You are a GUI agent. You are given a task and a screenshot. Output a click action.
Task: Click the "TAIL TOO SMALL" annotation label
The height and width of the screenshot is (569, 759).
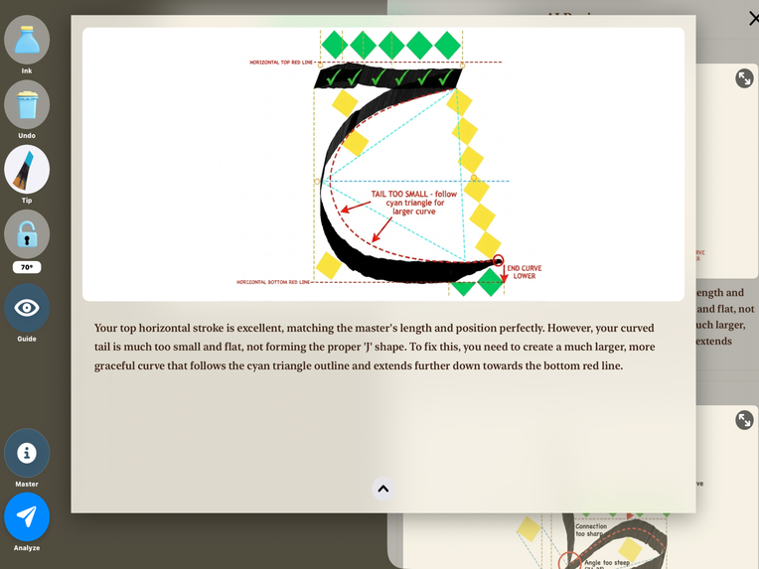(414, 203)
